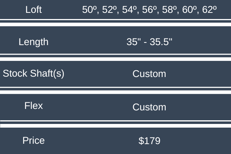Select the 50º loft value

tap(89, 10)
